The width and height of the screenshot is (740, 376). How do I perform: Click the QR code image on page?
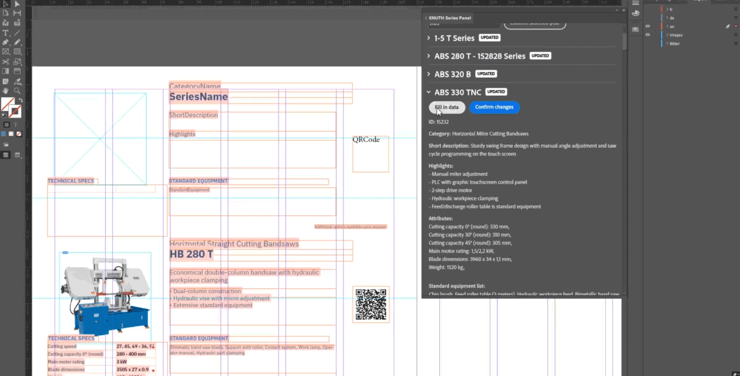coord(371,304)
